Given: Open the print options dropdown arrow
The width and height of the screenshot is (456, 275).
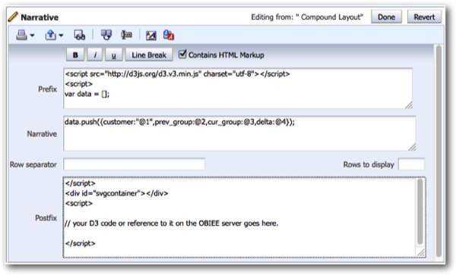Looking at the screenshot, I should 32,36.
